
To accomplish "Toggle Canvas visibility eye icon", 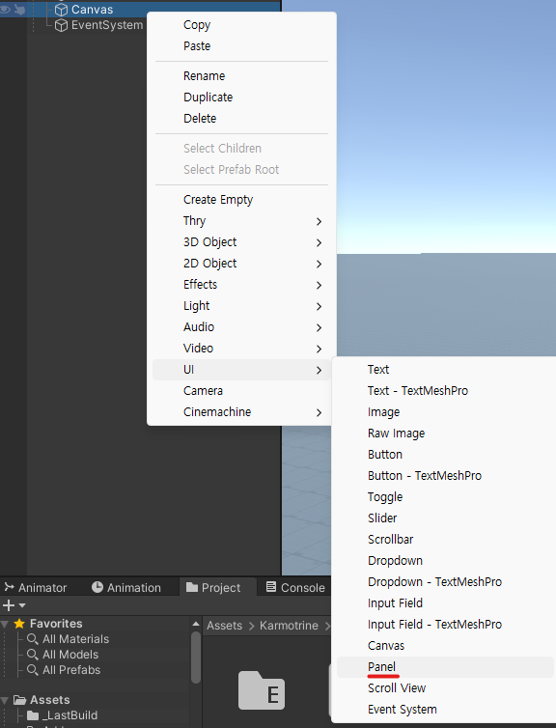I will [5, 10].
